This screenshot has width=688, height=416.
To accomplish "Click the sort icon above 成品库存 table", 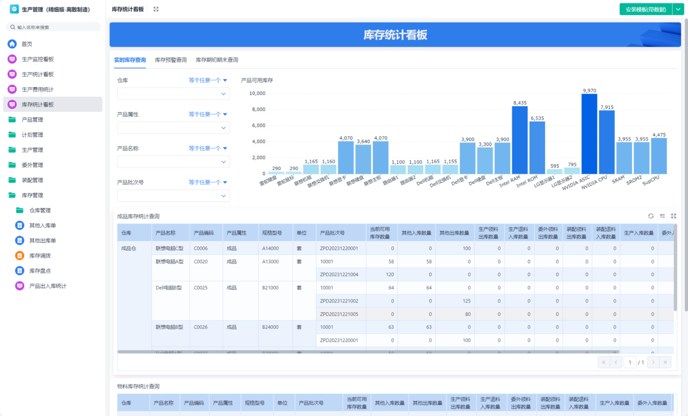I will click(662, 216).
